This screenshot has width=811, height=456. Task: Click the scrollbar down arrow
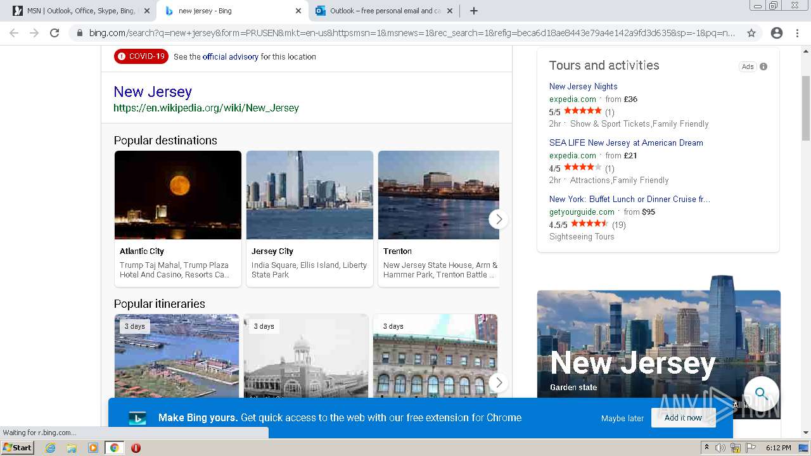806,433
